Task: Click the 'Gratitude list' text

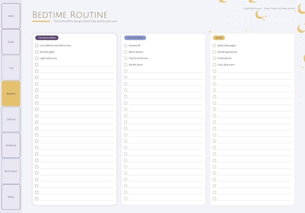Action: click(x=224, y=58)
